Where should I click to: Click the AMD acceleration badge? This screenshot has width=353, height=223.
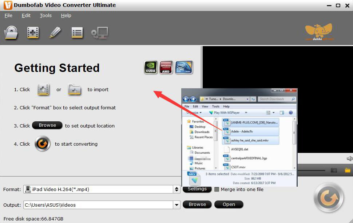(x=166, y=67)
